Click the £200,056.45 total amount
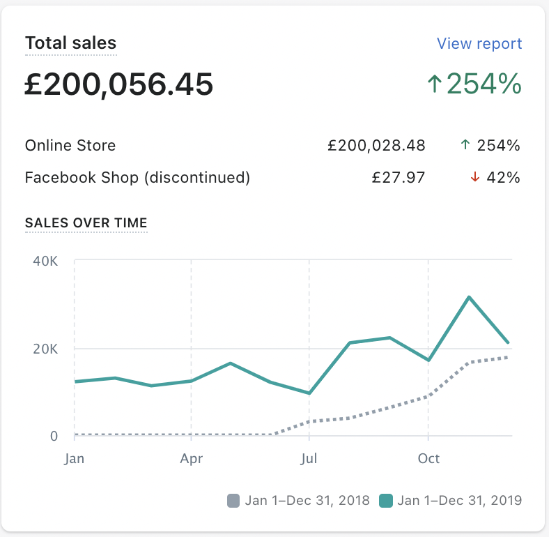This screenshot has width=549, height=537. point(119,84)
